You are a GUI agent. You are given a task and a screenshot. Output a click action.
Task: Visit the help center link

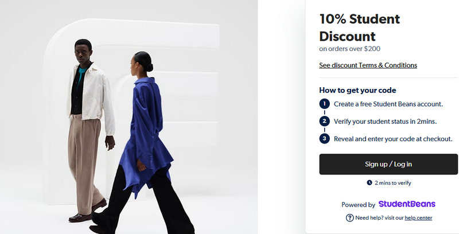tap(418, 218)
